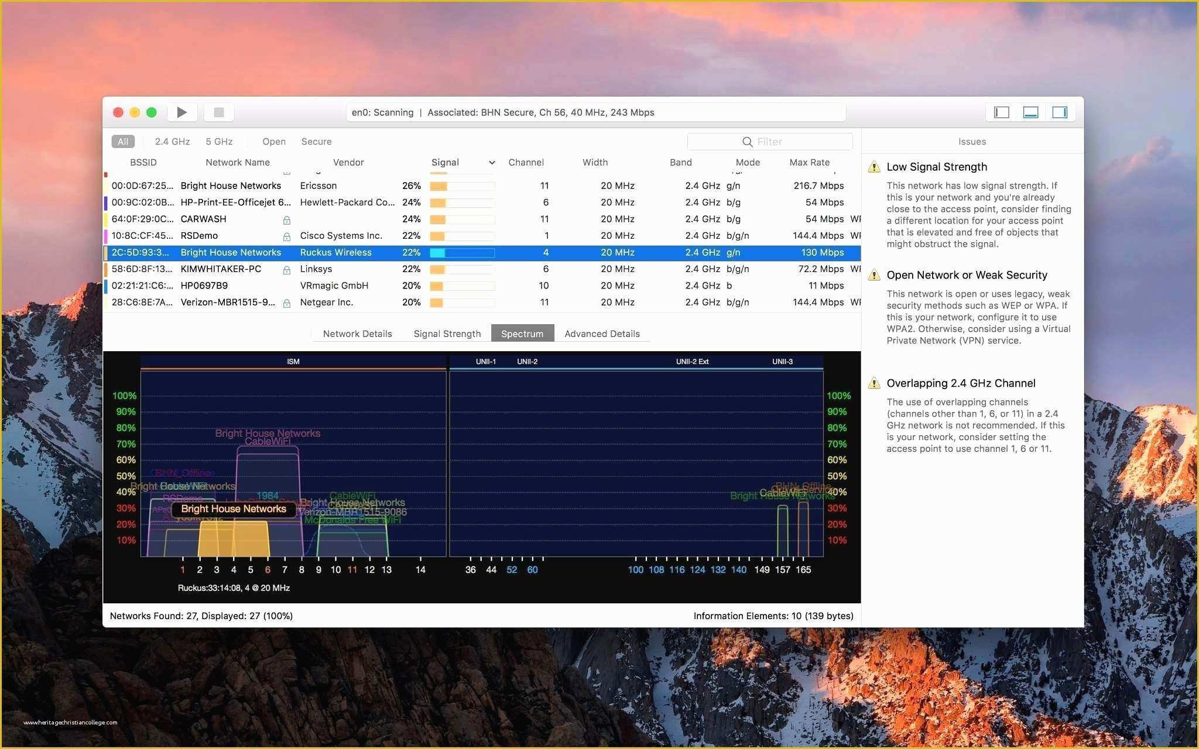
Task: Filter networks by 2.4 GHz toggle
Action: [x=169, y=142]
